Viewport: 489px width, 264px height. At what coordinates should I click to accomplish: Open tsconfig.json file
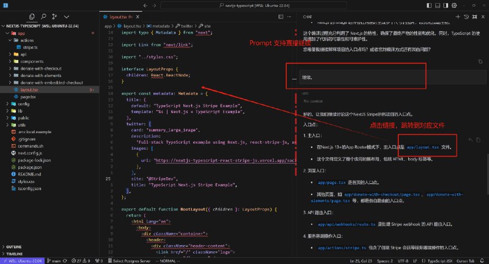(29, 188)
